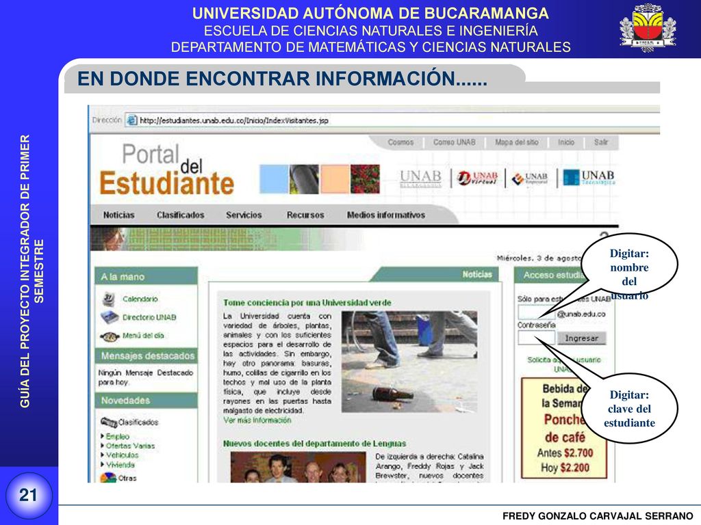
Task: Open the Noticias item in the main menu bar
Action: click(x=118, y=215)
